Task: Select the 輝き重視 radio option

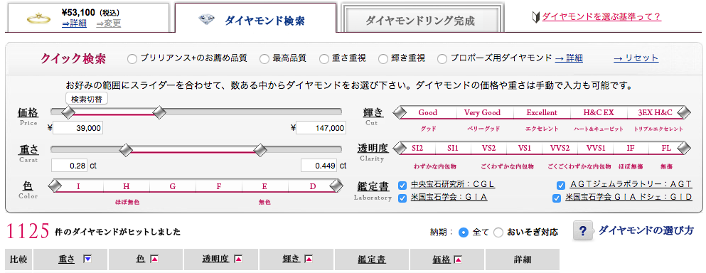Action: point(383,58)
